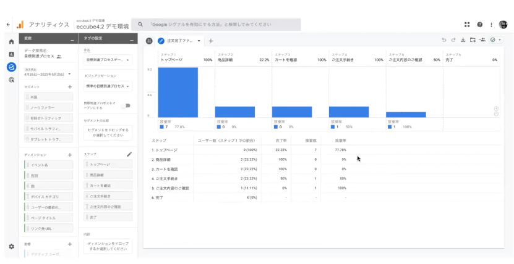
Task: Select the 注文完了ファネル tab
Action: click(179, 41)
